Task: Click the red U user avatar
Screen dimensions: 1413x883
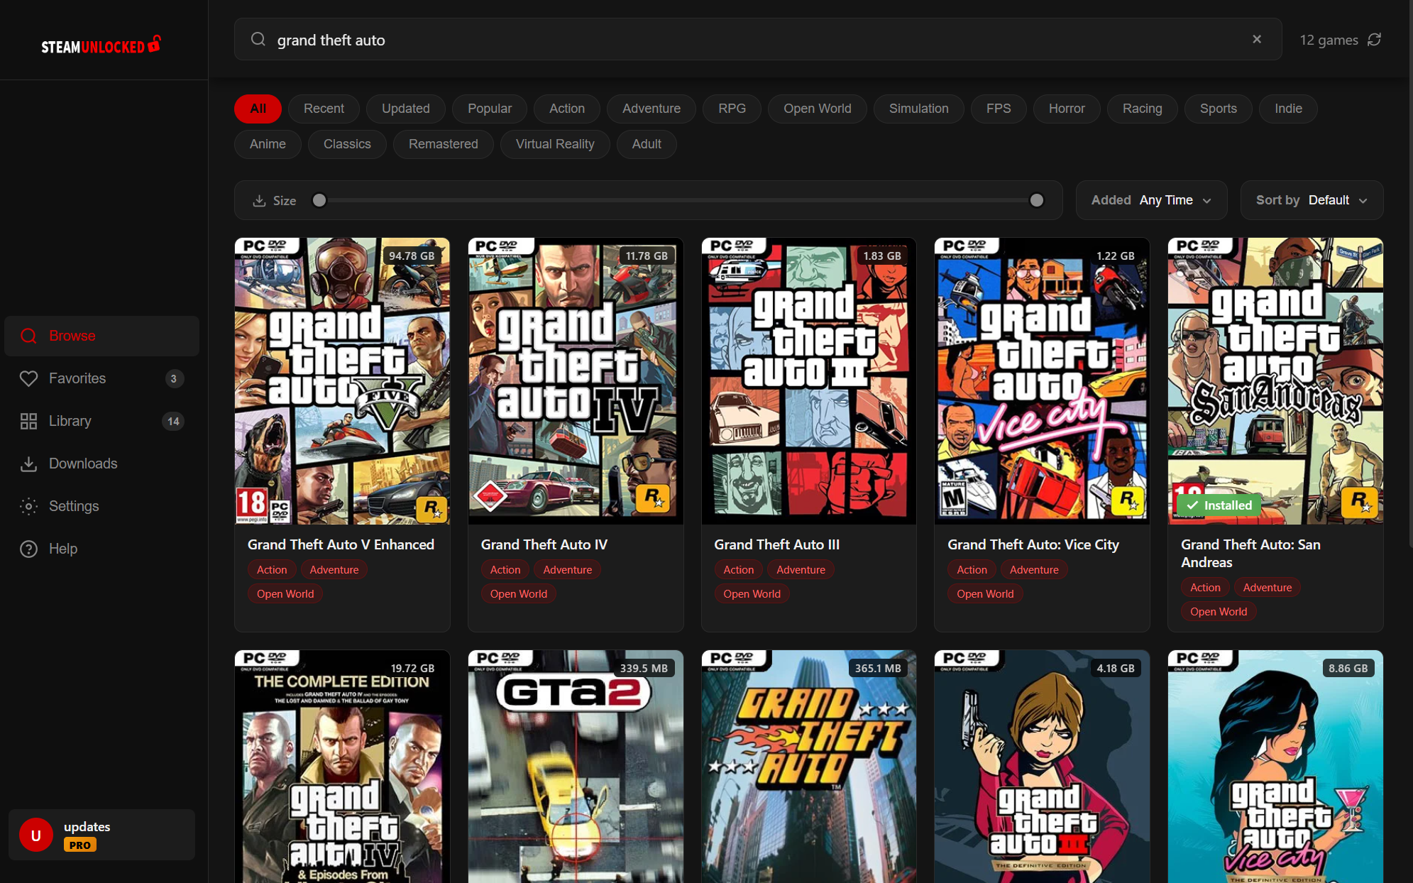Action: coord(36,835)
